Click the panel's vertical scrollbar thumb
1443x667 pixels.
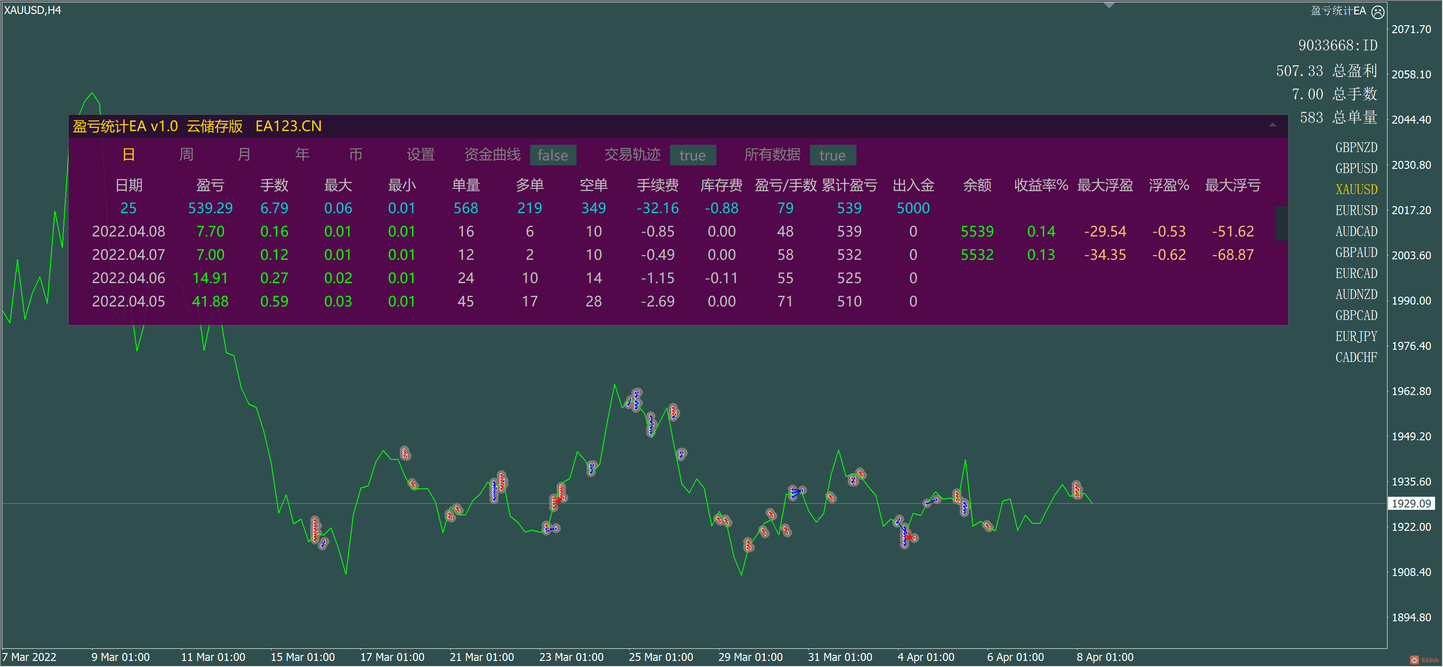(1281, 223)
